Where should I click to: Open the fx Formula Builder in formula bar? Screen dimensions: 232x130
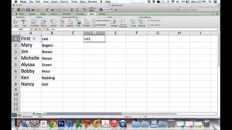click(47, 29)
